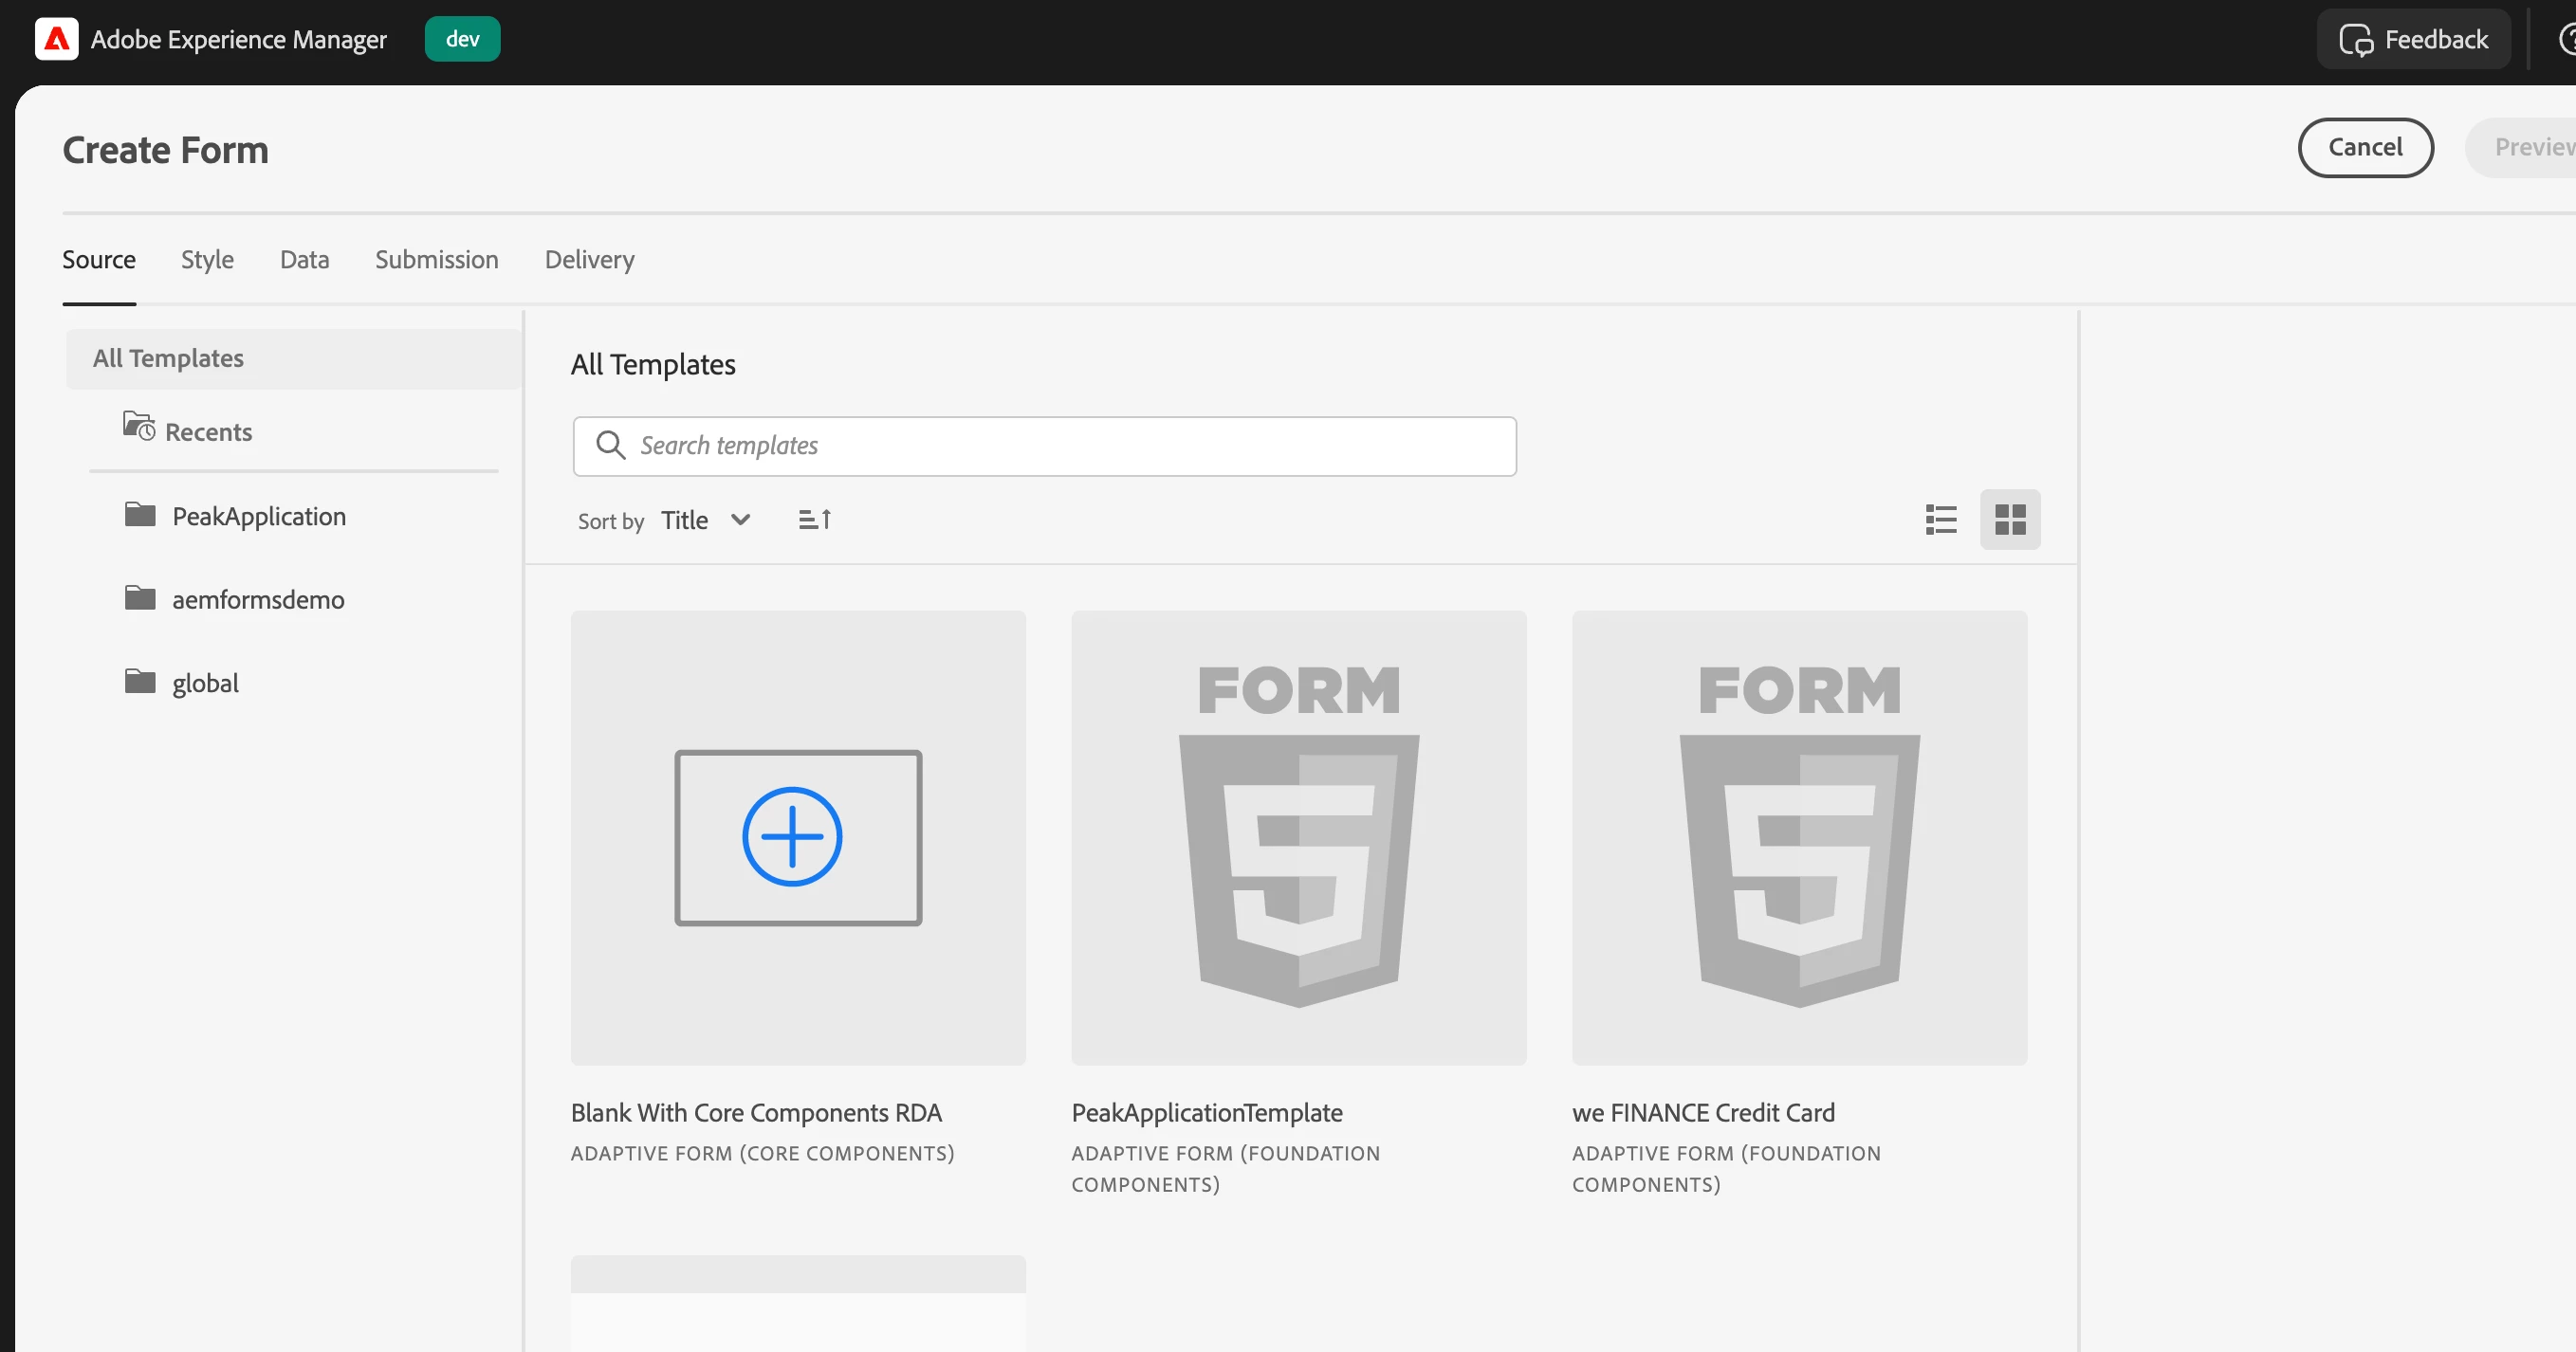The height and width of the screenshot is (1352, 2576).
Task: Open the Submission tab
Action: (x=436, y=260)
